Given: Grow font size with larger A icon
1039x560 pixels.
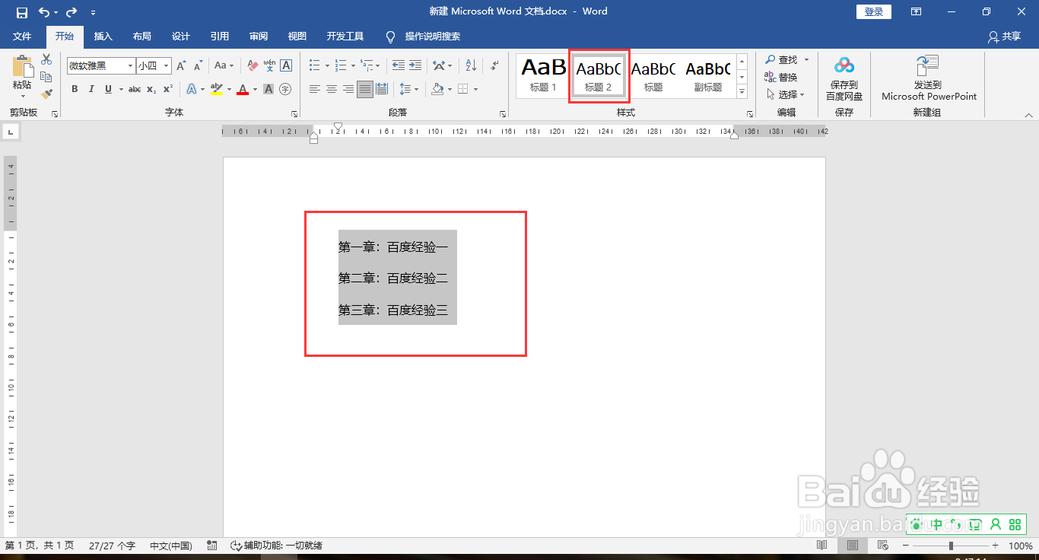Looking at the screenshot, I should [x=181, y=66].
